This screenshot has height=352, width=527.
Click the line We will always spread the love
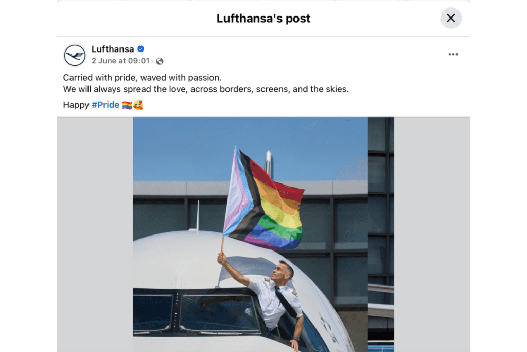coord(206,89)
